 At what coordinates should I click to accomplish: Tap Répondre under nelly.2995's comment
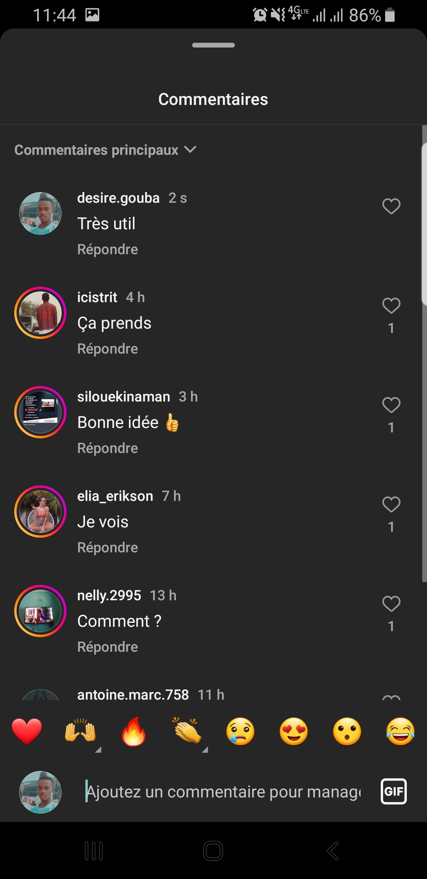click(108, 647)
